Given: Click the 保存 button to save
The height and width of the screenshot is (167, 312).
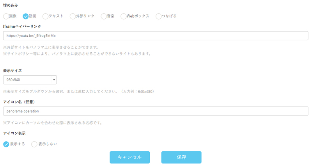Looking at the screenshot, I should pos(181,157).
